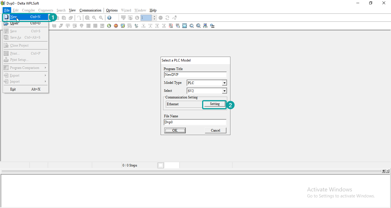391x208 pixels.
Task: Expand the Model Type dropdown
Action: [224, 83]
